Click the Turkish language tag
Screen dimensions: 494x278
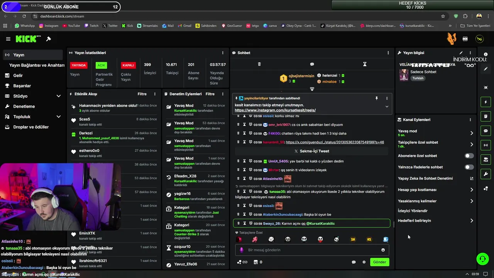418,78
